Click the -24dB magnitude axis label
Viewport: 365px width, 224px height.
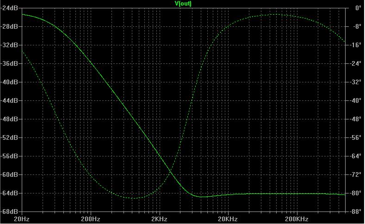[9, 8]
